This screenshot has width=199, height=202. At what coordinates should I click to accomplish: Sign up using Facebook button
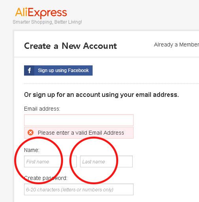(58, 70)
